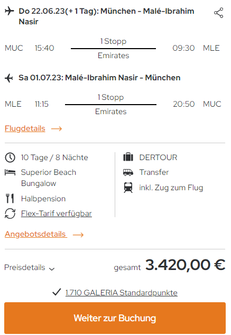Screen dimensions: 231x335
Task: Click the bed icon for Superior Beach Bungalow
Action: (x=10, y=172)
